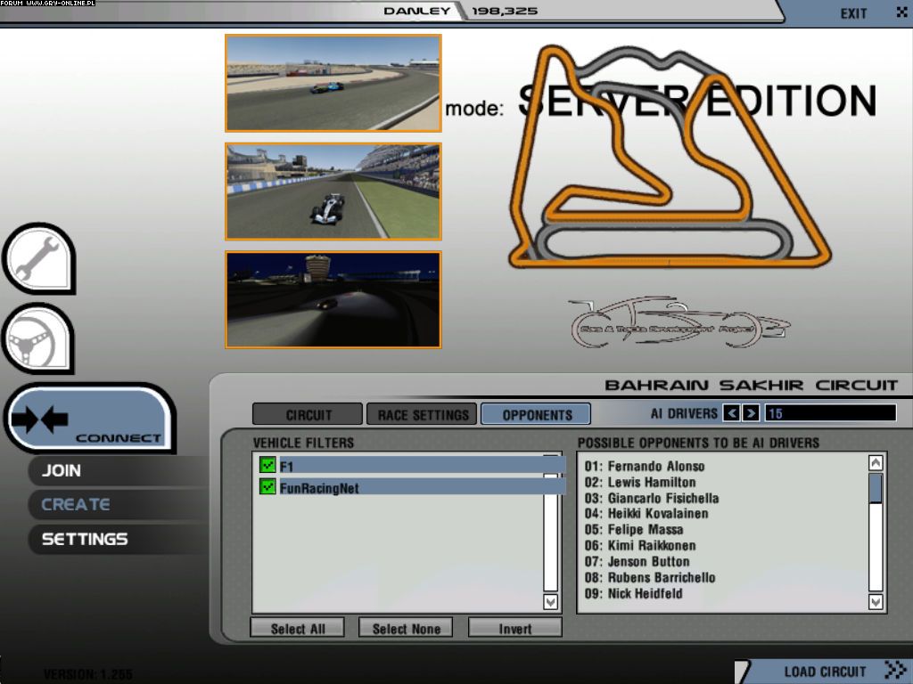913x684 pixels.
Task: Increase AI drivers with right arrow
Action: pos(751,413)
